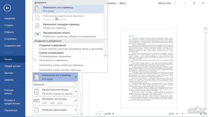Screen dimensions: 208x117
Task: Open Общий доступ section
Action: 12,66
